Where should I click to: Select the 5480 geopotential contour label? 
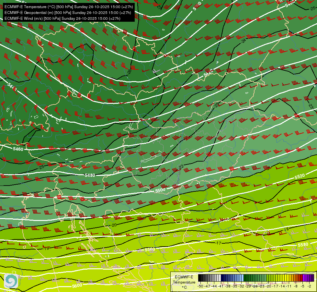(90, 175)
